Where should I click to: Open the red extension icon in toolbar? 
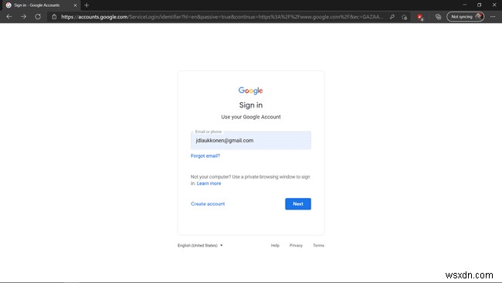pyautogui.click(x=420, y=17)
